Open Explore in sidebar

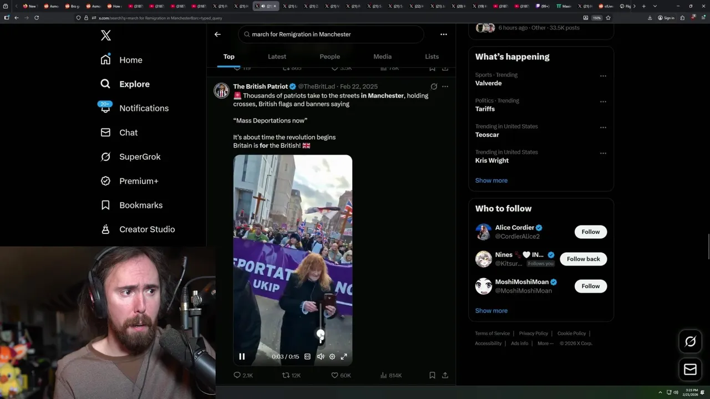pos(125,84)
